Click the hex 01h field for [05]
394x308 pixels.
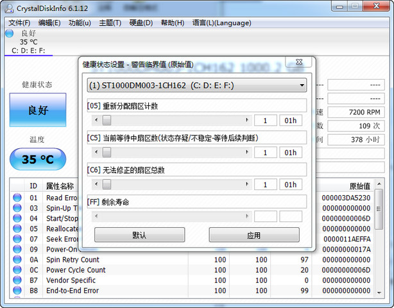coord(291,121)
